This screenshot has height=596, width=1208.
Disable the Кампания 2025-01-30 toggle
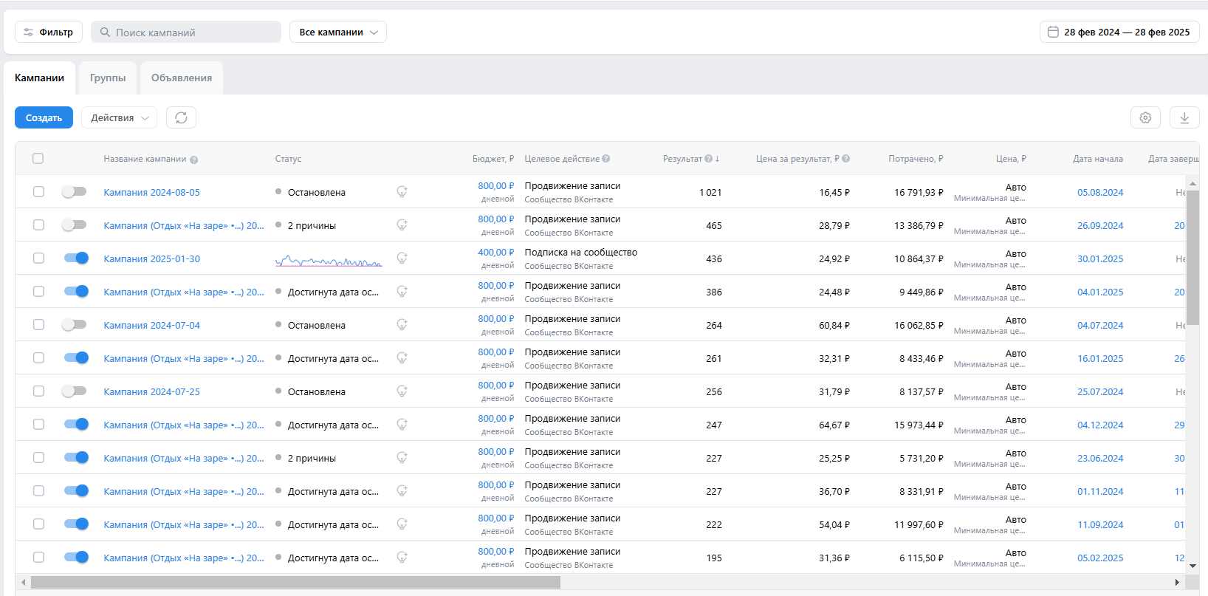coord(76,258)
